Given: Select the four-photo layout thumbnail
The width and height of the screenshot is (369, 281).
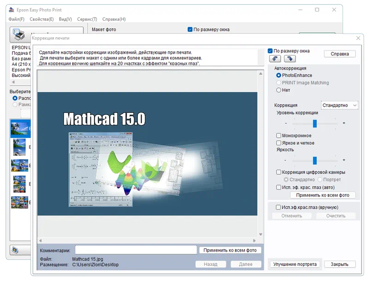Looking at the screenshot, I should (x=19, y=166).
